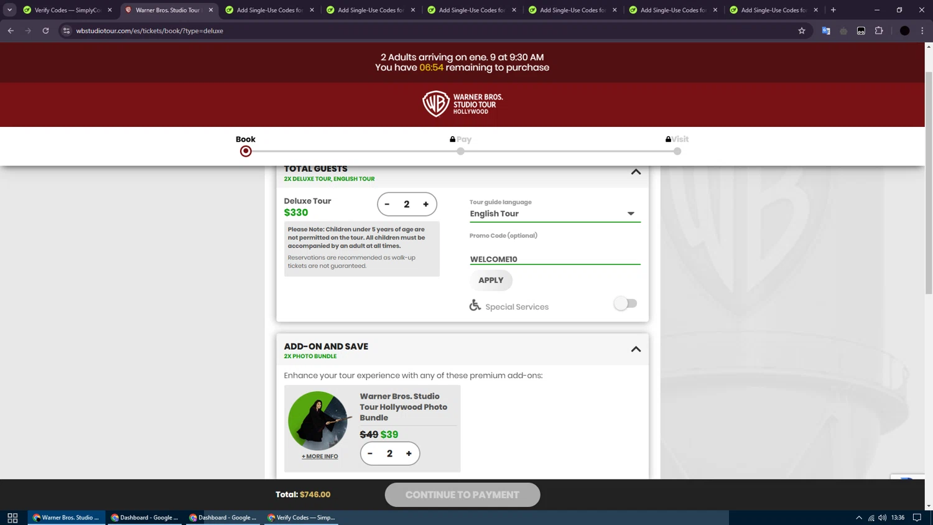Decrease Photo Bundle quantity
This screenshot has height=525, width=933.
pyautogui.click(x=370, y=453)
